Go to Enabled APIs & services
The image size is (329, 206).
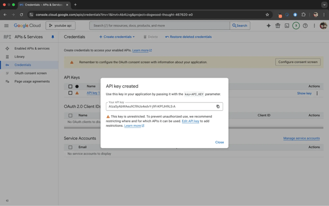click(31, 49)
